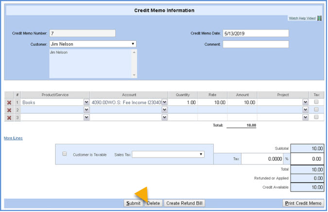Open the Project dropdown on line 2
Viewport: 328px width, 212px height.
pos(306,110)
